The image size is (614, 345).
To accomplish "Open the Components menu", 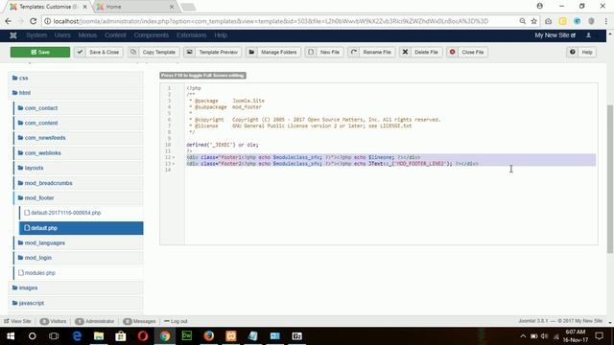I will (x=152, y=35).
